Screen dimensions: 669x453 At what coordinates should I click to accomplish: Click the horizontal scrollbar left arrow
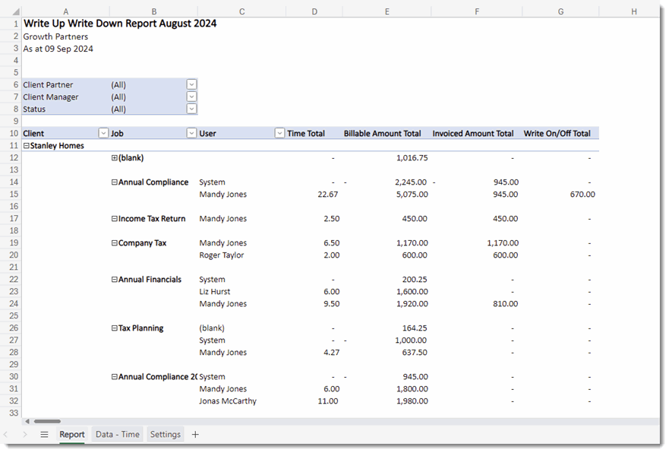pos(27,421)
